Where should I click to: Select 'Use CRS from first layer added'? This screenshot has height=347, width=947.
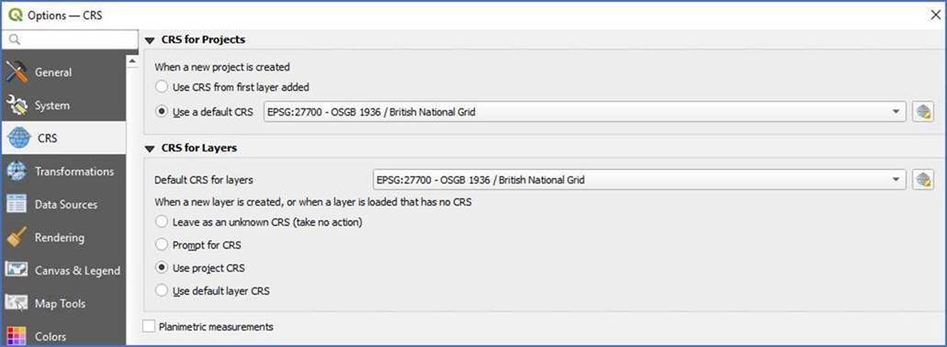162,87
